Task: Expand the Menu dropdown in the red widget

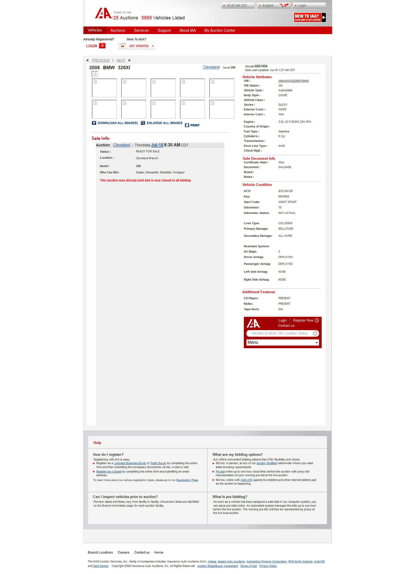Action: click(x=283, y=342)
